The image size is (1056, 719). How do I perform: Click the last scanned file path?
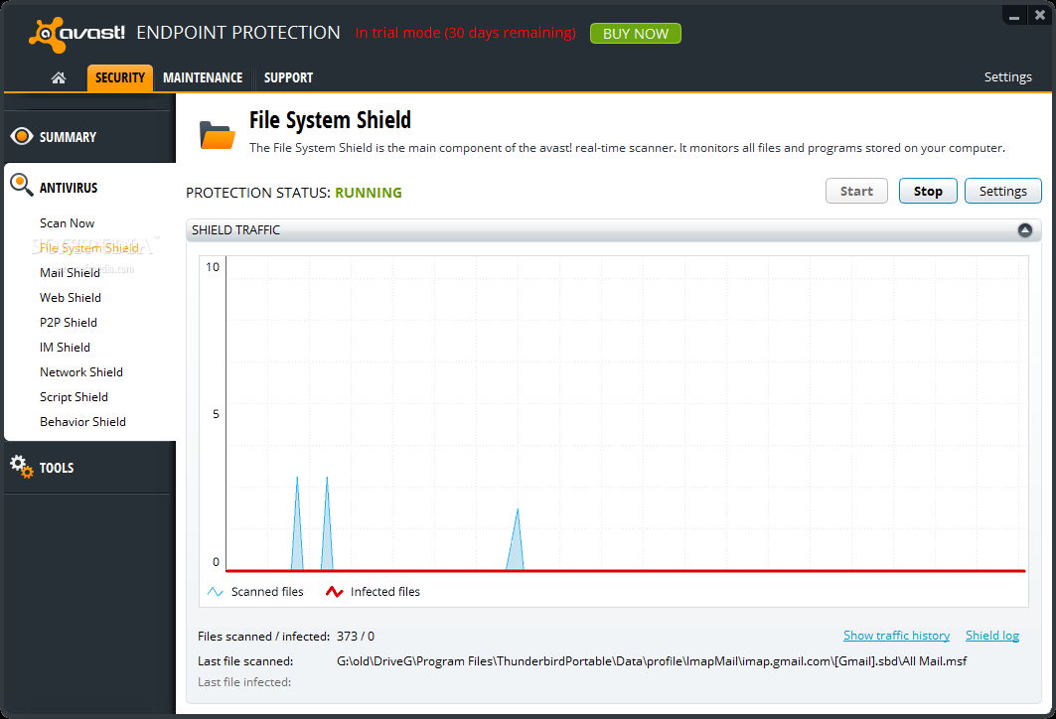[652, 661]
